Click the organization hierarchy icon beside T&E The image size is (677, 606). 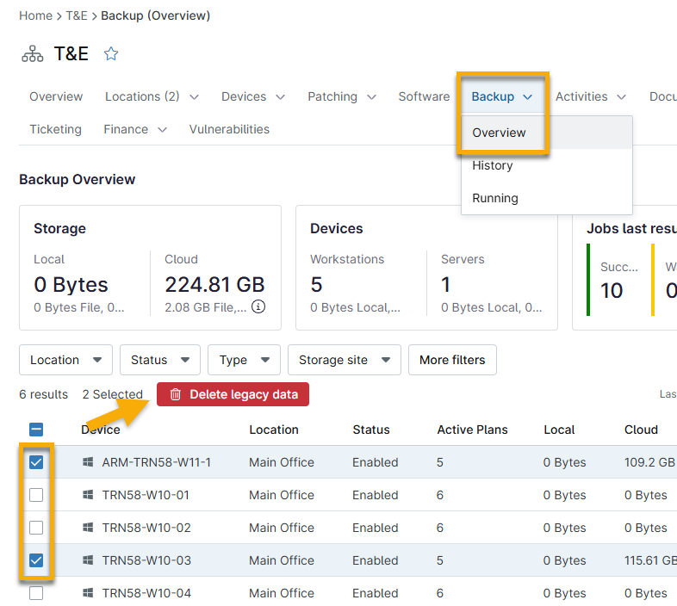click(33, 54)
